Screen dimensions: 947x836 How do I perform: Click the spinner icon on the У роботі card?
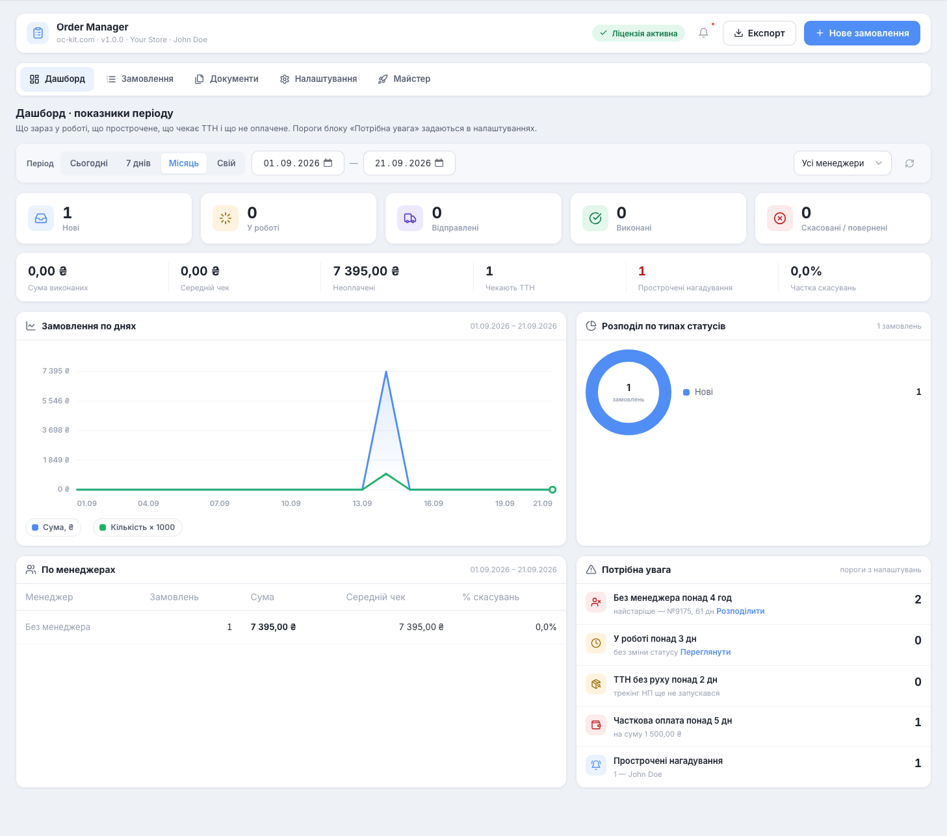[226, 218]
